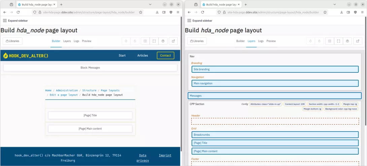
Task: Open the Logs tab in the left window
Action: click(x=76, y=41)
